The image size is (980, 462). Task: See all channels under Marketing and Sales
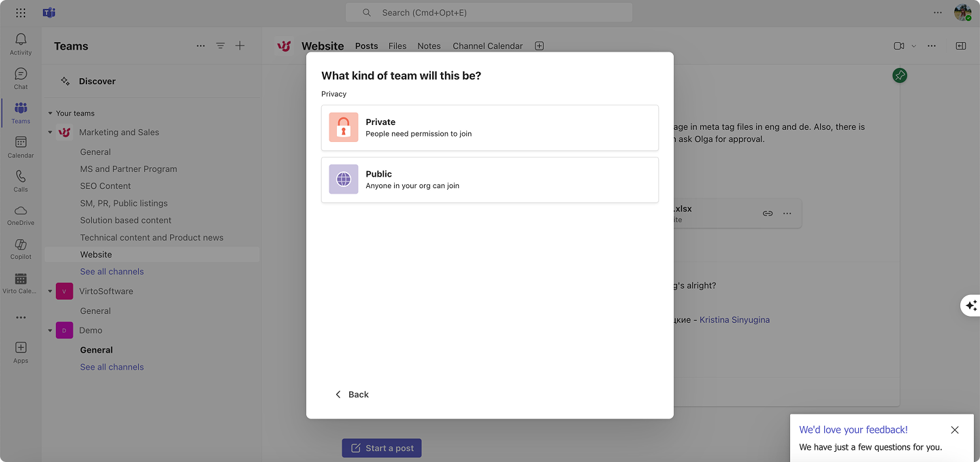[112, 272]
